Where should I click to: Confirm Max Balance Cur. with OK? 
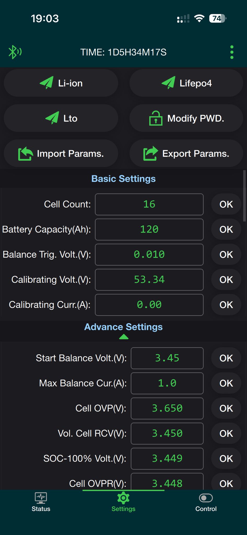[x=226, y=383]
